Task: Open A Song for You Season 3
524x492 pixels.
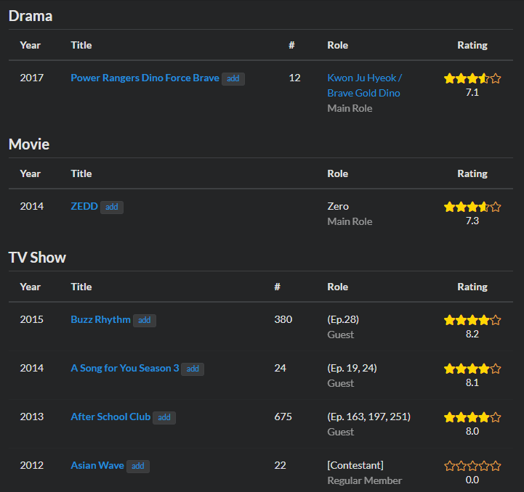Action: pyautogui.click(x=124, y=368)
